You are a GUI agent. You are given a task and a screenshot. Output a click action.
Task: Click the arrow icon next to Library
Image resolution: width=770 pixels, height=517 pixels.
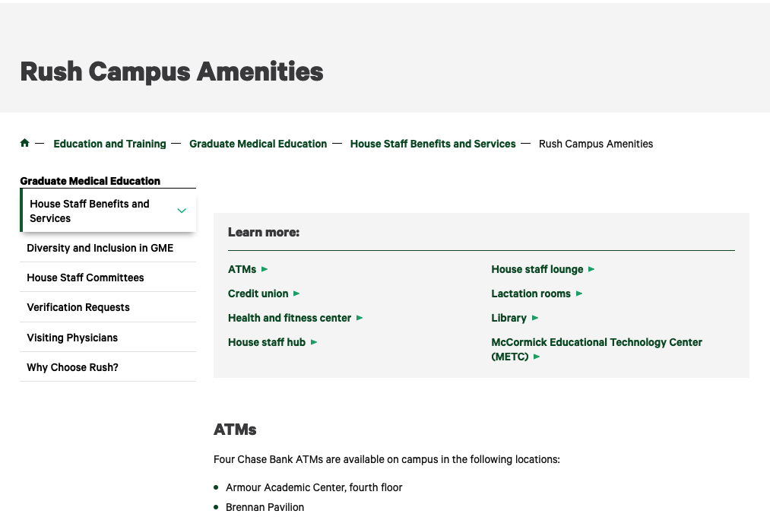535,318
